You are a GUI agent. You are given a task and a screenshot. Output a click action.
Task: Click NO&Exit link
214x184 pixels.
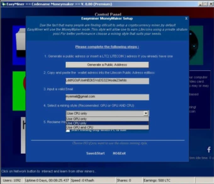(x=119, y=153)
